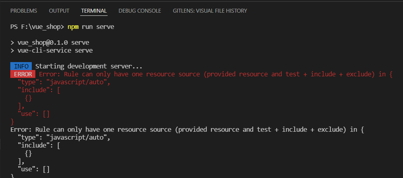Show the GITLENS: VISUAL FILE HISTORY tab
403x178 pixels.
coord(210,11)
